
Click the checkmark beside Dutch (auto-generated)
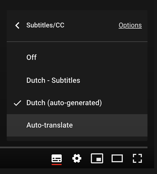(x=17, y=103)
